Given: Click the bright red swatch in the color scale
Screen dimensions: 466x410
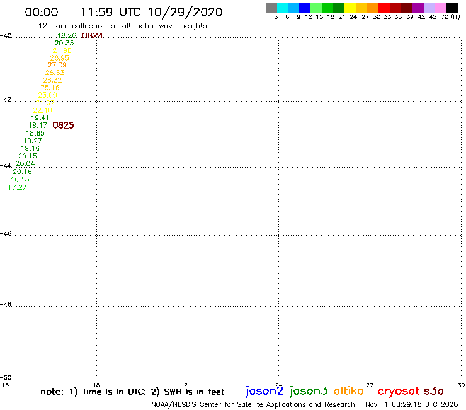Looking at the screenshot, I should tap(384, 8).
